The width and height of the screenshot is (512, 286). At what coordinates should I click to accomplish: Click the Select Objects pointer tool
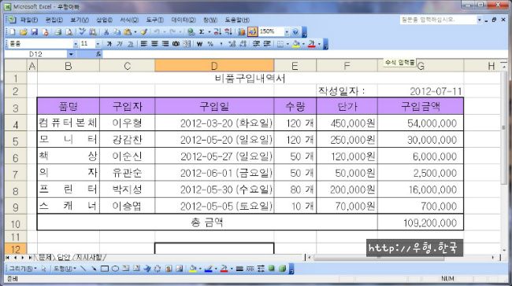tap(43, 269)
